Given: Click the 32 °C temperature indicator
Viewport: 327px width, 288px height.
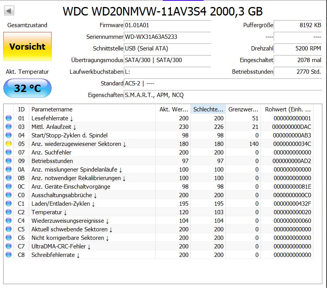Looking at the screenshot, I should (x=27, y=88).
